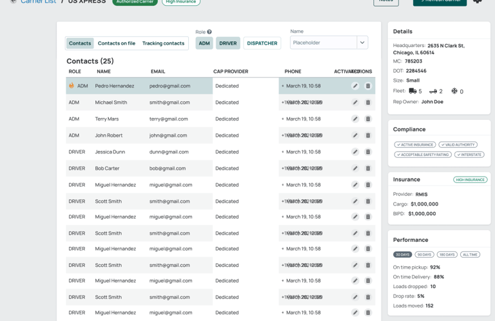Click the trailer icon in Fleet details

[433, 92]
